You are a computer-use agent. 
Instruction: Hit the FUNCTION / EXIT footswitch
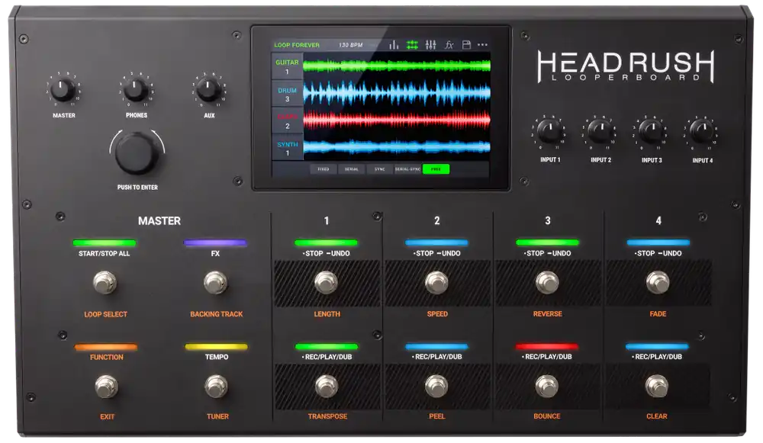pyautogui.click(x=106, y=387)
